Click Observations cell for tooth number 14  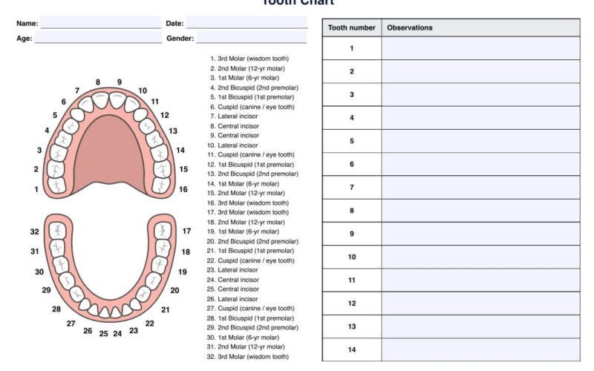(x=480, y=349)
